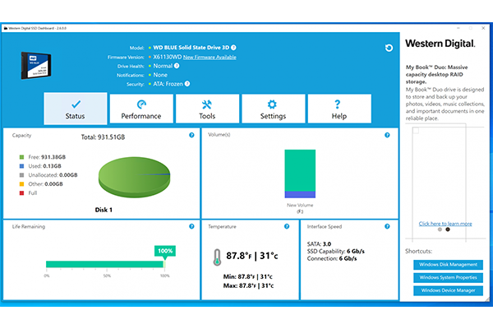The image size is (493, 329).
Task: Open Windows Disk Management shortcut
Action: coord(448,265)
